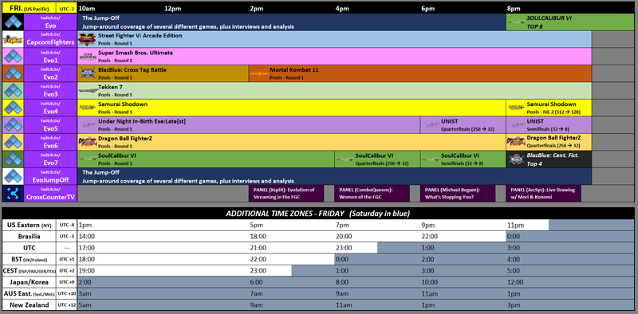Click the CEST row label
638x314 pixels.
(29, 270)
